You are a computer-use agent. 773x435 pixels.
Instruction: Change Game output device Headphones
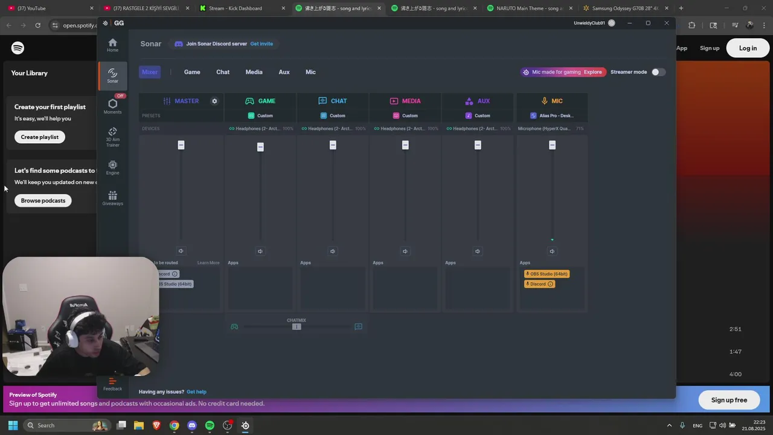(261, 129)
